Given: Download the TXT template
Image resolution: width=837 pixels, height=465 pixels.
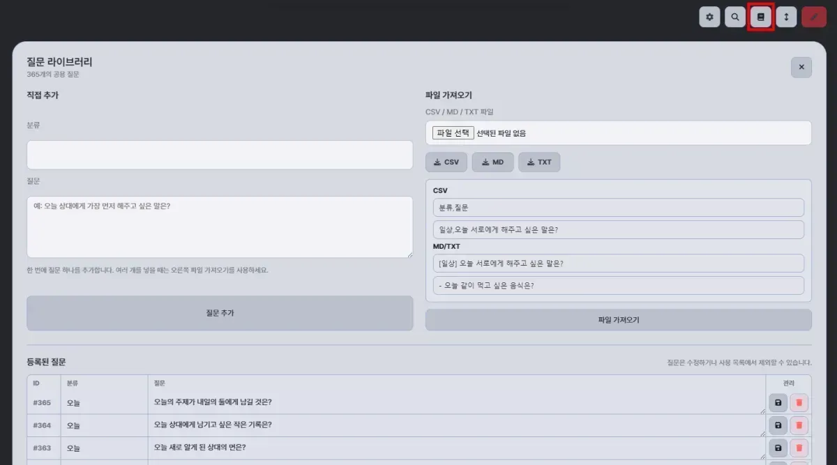Looking at the screenshot, I should (539, 162).
